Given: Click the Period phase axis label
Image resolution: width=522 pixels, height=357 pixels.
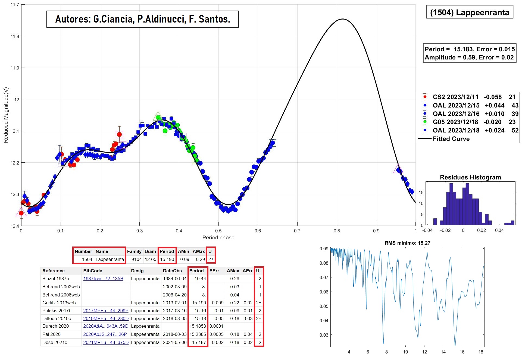Looking at the screenshot, I should [x=218, y=237].
